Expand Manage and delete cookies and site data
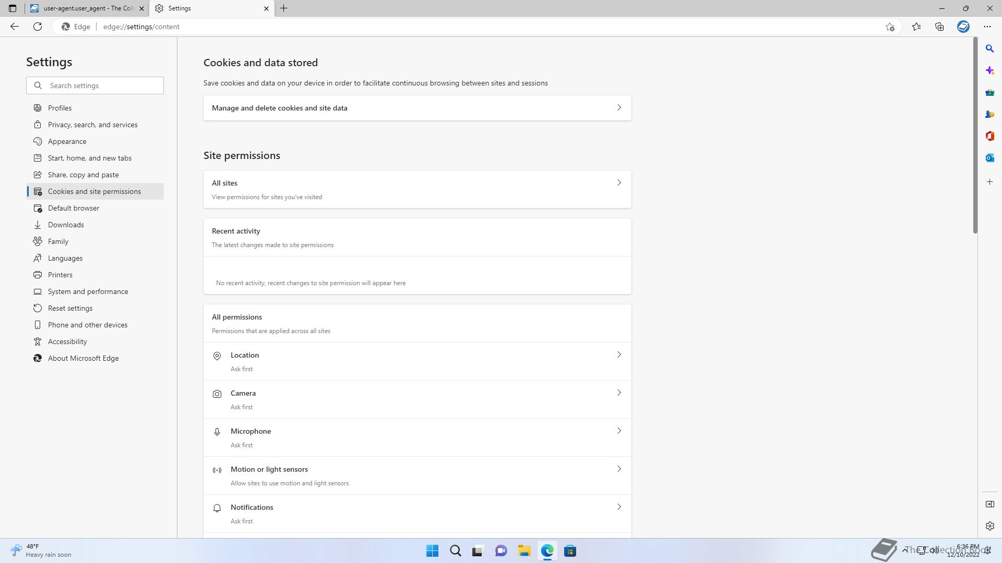This screenshot has width=1002, height=563. 417,108
